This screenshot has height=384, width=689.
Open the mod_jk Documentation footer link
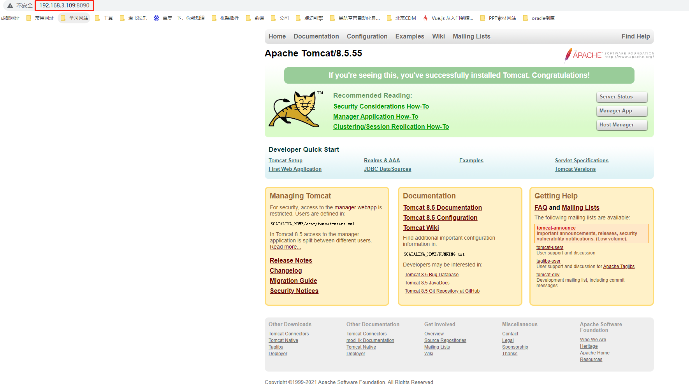click(370, 340)
